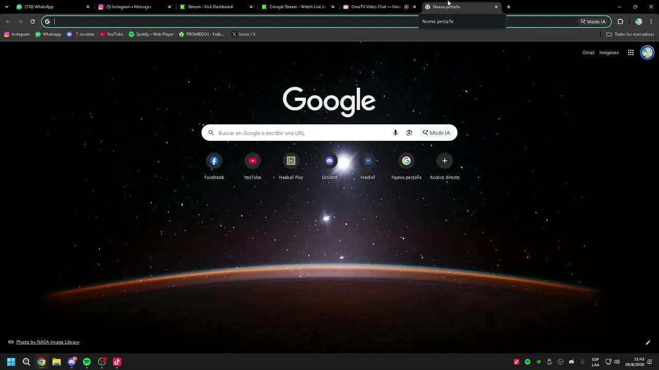
Task: Expand the tab search dropdown arrow
Action: click(x=7, y=7)
